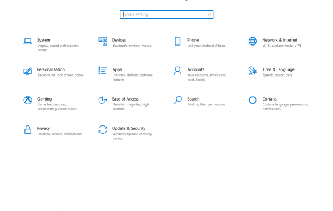
Task: Click 'Speech, region, date' description
Action: [x=277, y=75]
